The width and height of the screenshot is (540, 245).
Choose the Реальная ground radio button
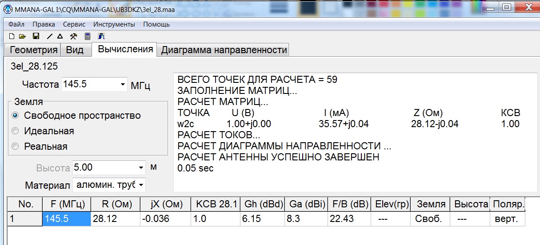coord(16,147)
